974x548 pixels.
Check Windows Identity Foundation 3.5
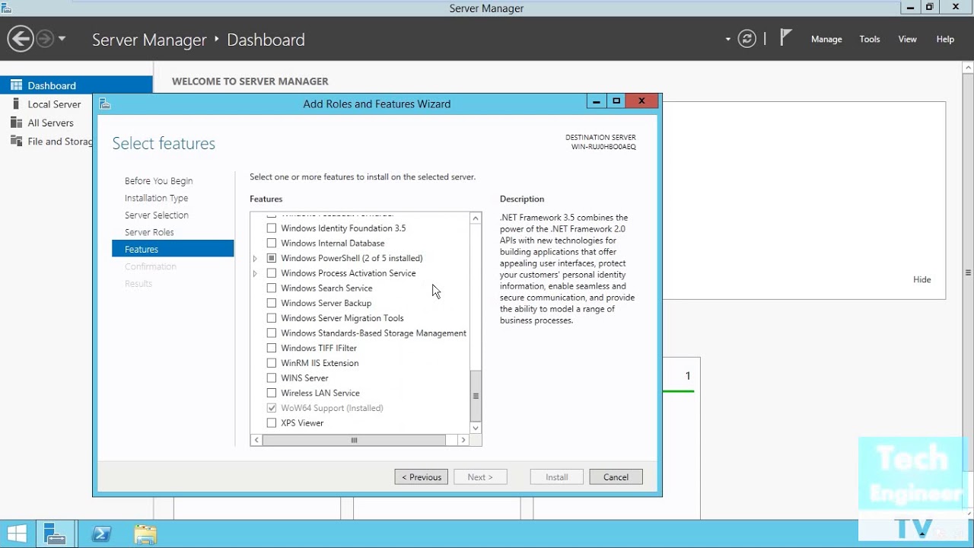[x=272, y=228]
